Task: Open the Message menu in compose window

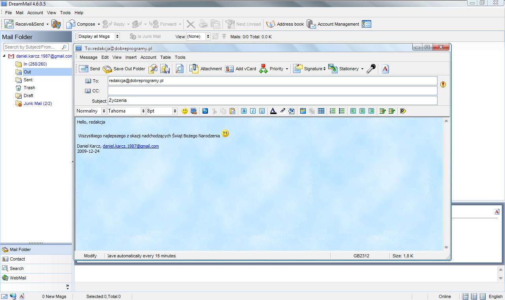Action: (x=88, y=57)
